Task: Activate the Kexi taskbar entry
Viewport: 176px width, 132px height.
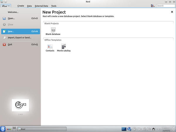Action: 42,129
